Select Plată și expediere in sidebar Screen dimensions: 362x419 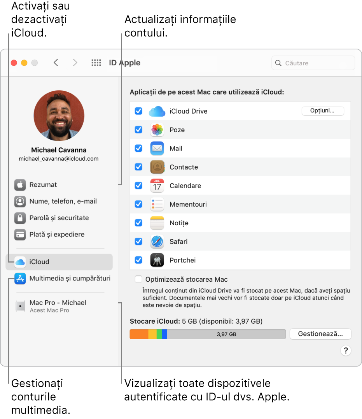click(x=59, y=234)
